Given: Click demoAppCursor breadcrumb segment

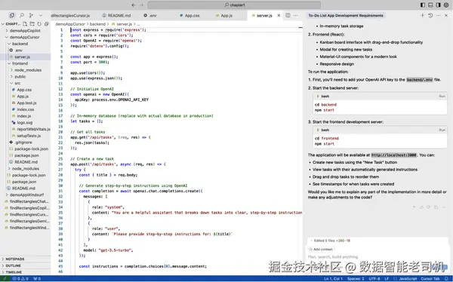Looking at the screenshot, I should point(70,24).
